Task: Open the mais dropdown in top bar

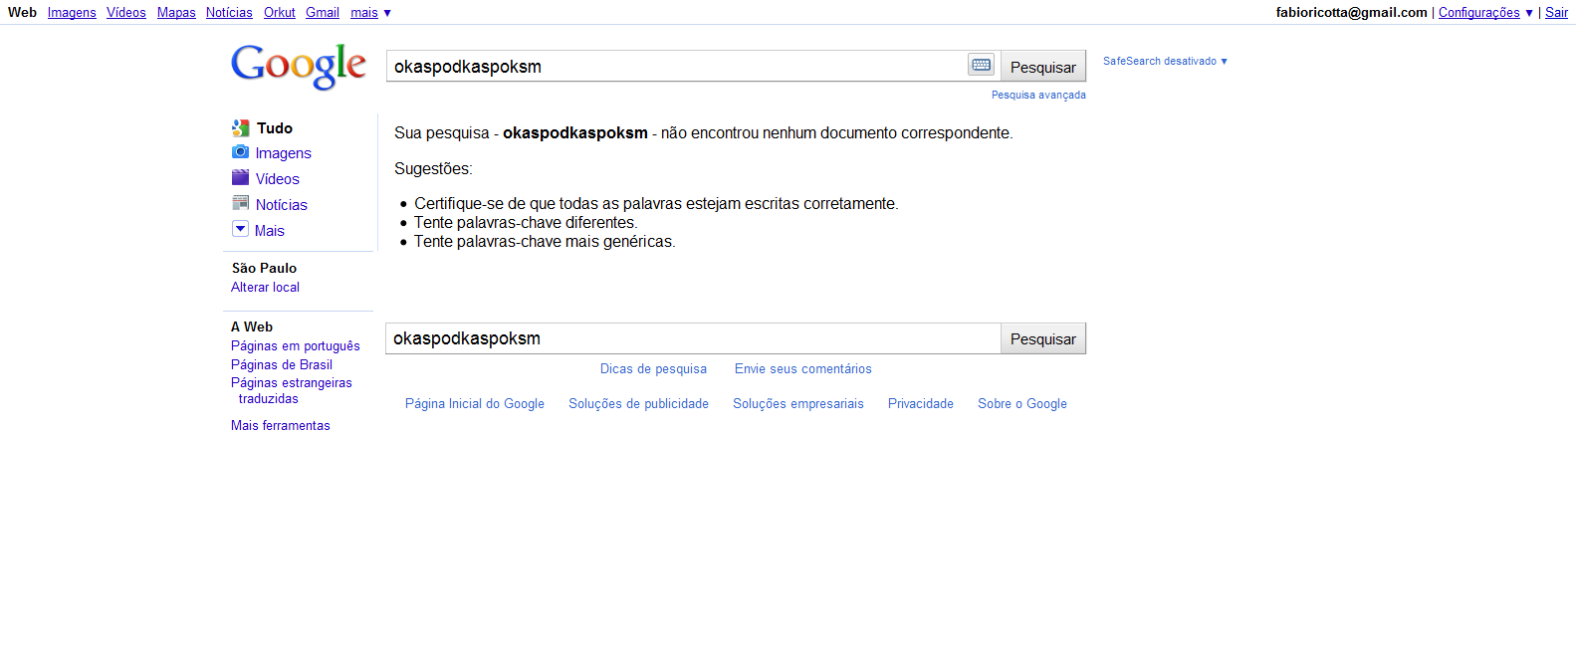Action: [x=370, y=13]
